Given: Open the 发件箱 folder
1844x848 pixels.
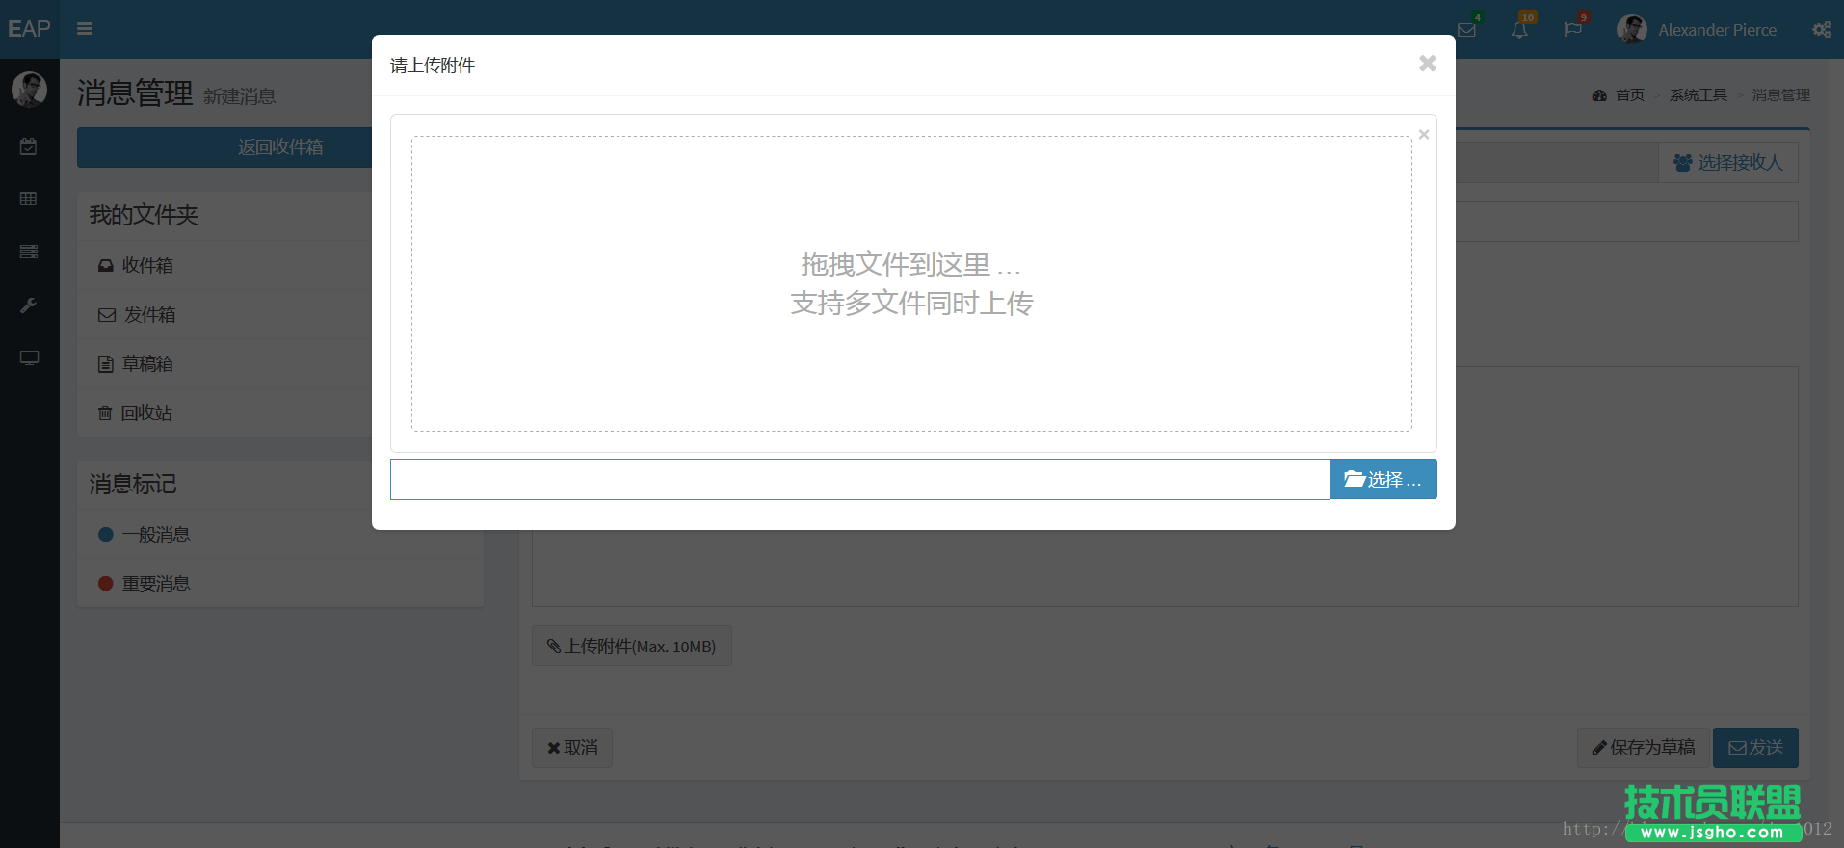Looking at the screenshot, I should [x=280, y=314].
